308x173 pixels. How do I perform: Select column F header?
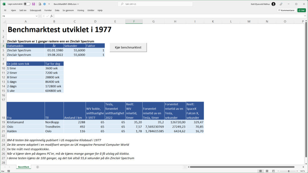(x=134, y=21)
